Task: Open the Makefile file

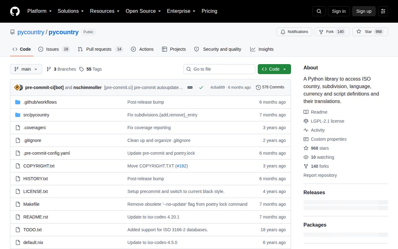Action: 31,204
